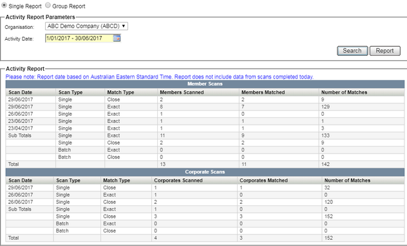Click the Total label in Member Scans table
The image size is (407, 246).
(x=14, y=164)
